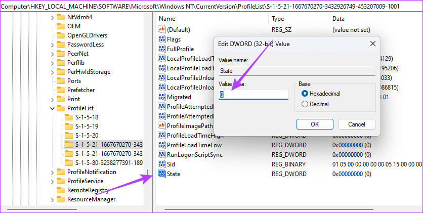This screenshot has width=423, height=213.
Task: Click REG_SZ in the (Default) row
Action: coord(281,30)
